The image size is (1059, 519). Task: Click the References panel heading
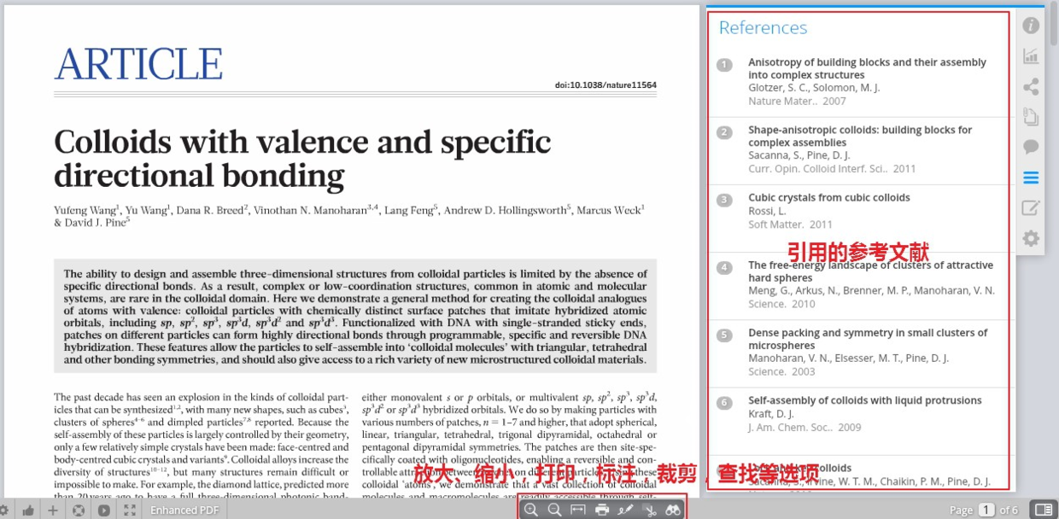tap(763, 27)
